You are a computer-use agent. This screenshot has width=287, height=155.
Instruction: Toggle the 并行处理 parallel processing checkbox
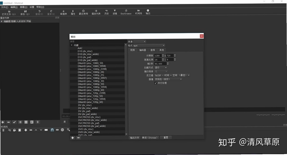tap(156, 83)
